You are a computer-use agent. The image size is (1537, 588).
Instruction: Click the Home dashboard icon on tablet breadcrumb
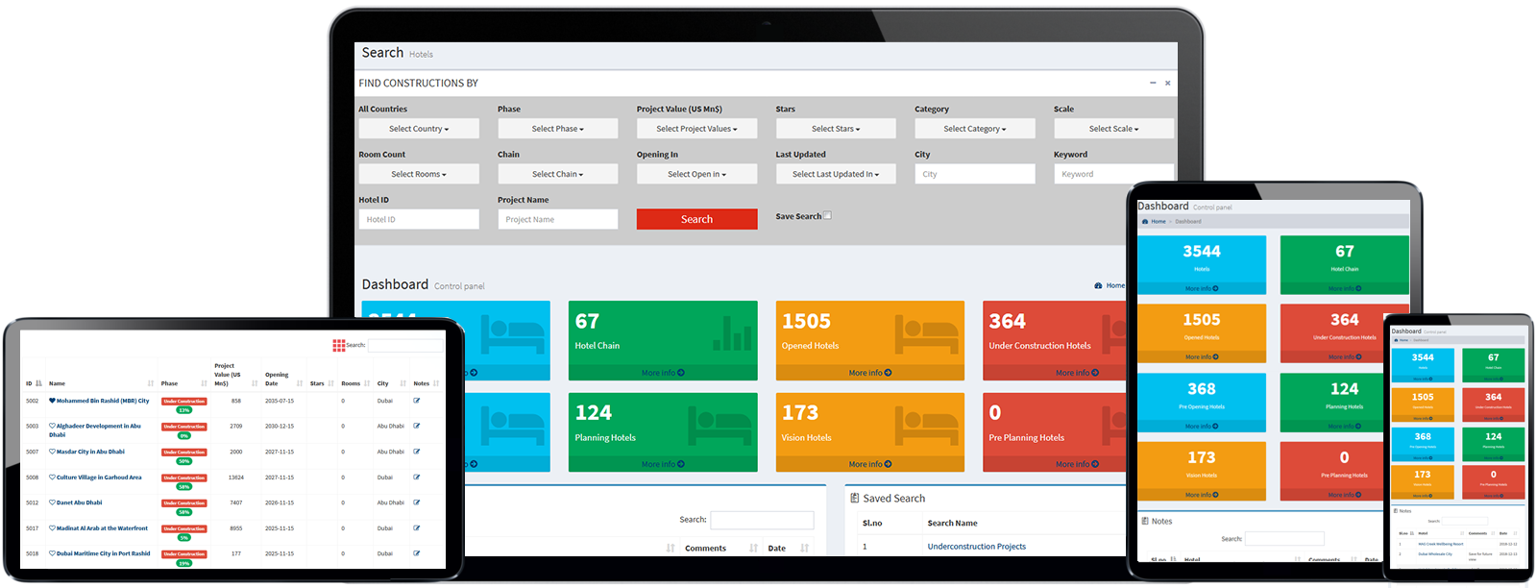[x=1145, y=222]
